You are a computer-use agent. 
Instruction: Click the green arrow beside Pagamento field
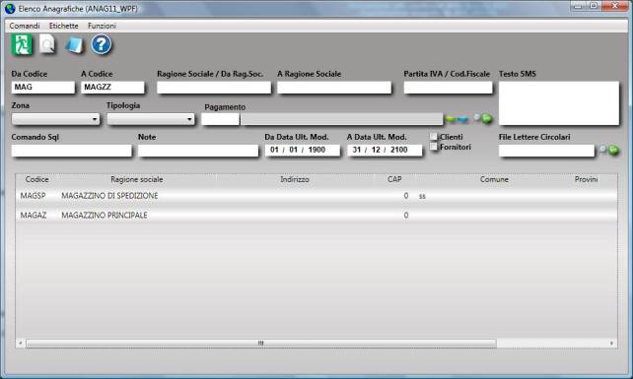click(451, 119)
